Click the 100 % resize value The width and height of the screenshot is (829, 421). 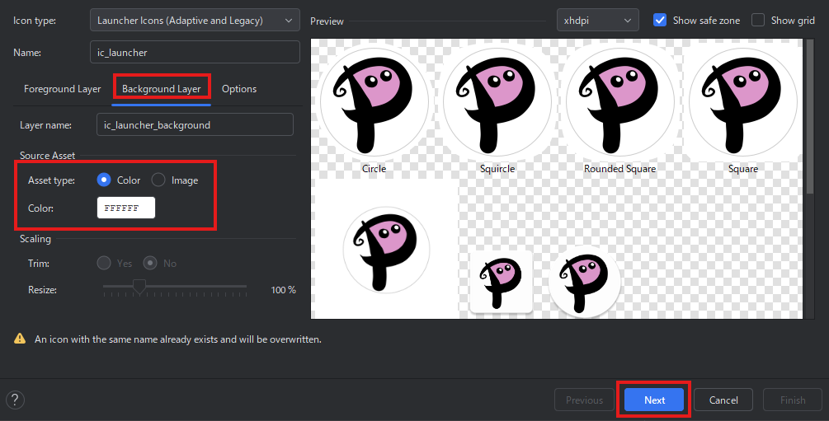click(284, 289)
